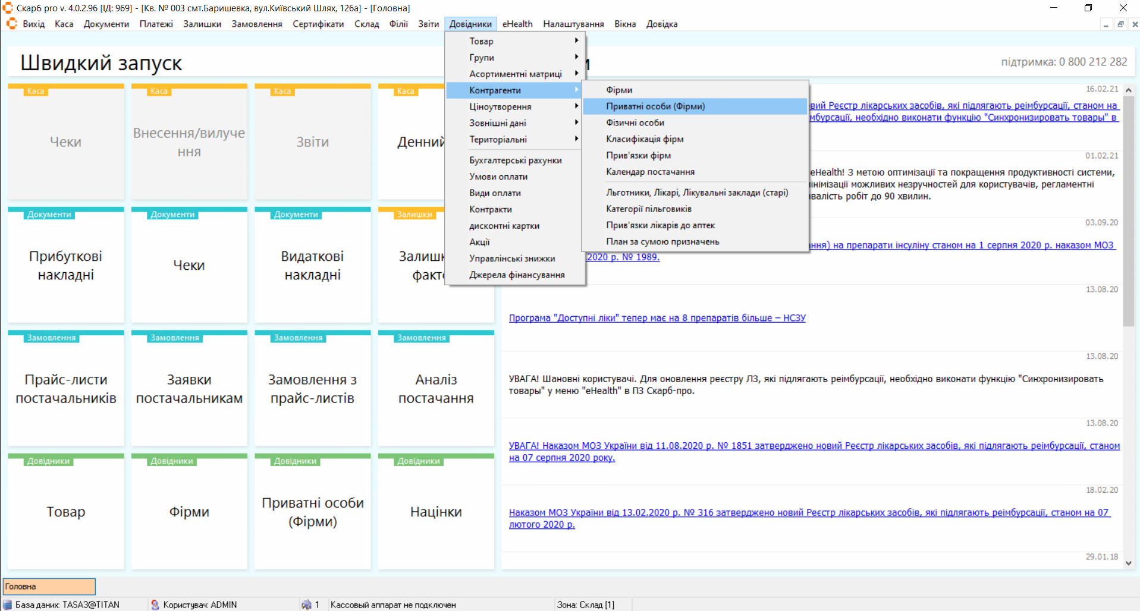Switch to the Головна window tab
1140x611 pixels.
[x=49, y=587]
